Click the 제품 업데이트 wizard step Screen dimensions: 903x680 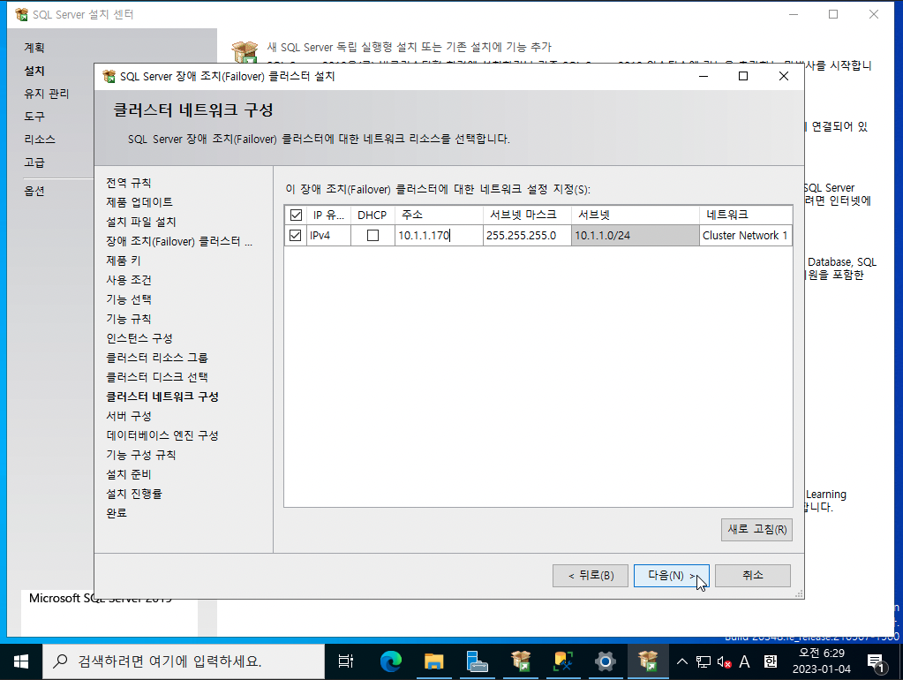tap(139, 202)
